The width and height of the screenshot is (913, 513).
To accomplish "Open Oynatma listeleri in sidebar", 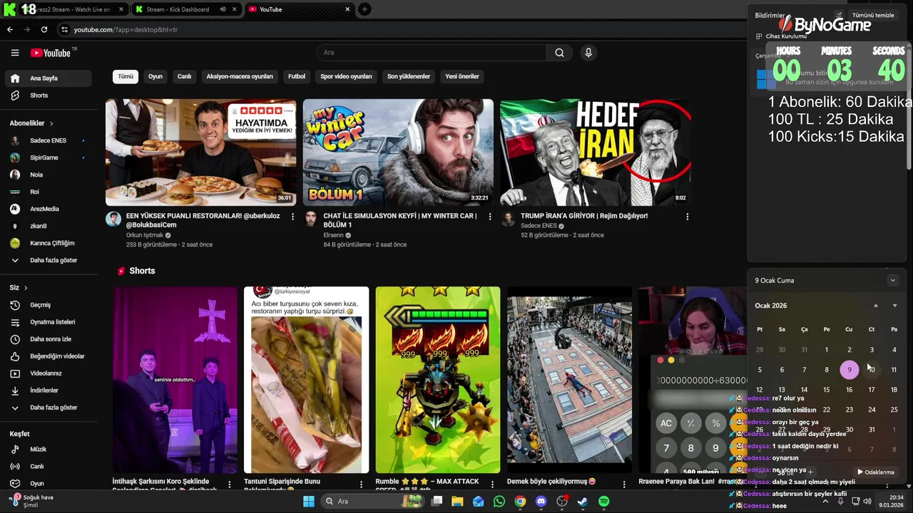I will (49, 322).
